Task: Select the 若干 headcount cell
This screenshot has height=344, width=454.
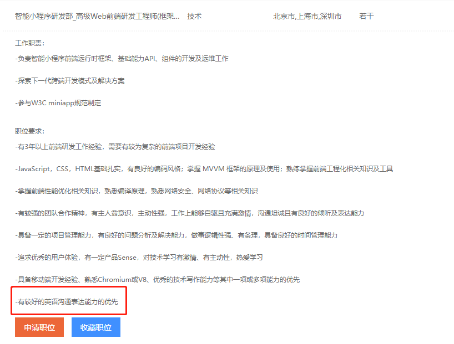Action: [x=366, y=16]
